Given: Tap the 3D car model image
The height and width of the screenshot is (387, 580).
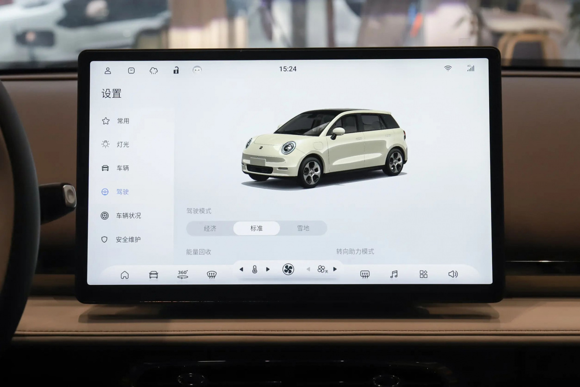Looking at the screenshot, I should pyautogui.click(x=325, y=149).
